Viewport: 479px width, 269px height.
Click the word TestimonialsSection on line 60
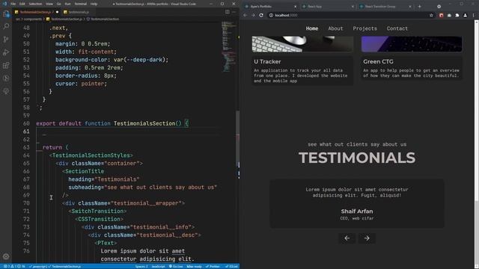pyautogui.click(x=144, y=123)
